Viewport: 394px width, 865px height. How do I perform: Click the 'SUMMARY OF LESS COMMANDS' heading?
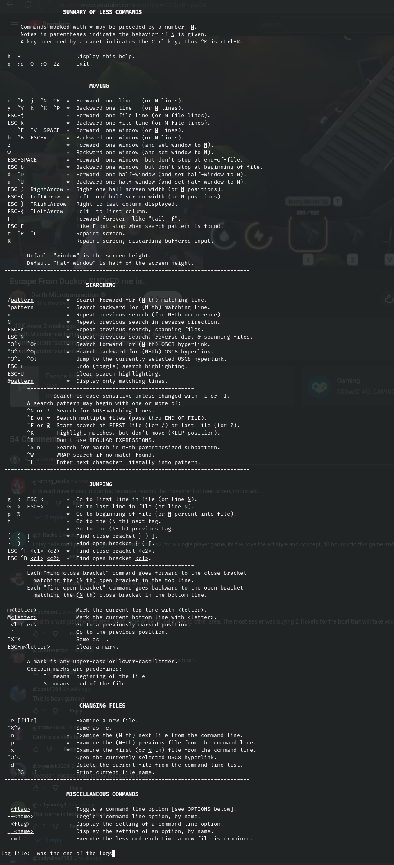pyautogui.click(x=102, y=12)
